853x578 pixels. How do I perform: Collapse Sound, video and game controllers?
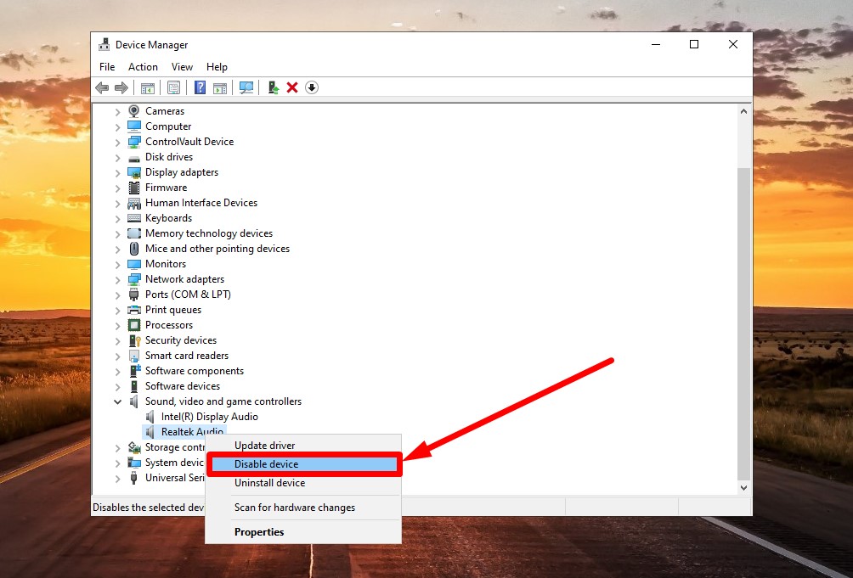[x=117, y=401]
